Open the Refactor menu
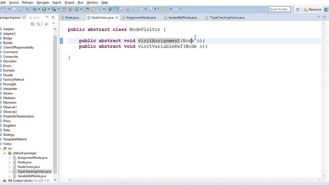The height and width of the screenshot is (185, 329). 27,3
